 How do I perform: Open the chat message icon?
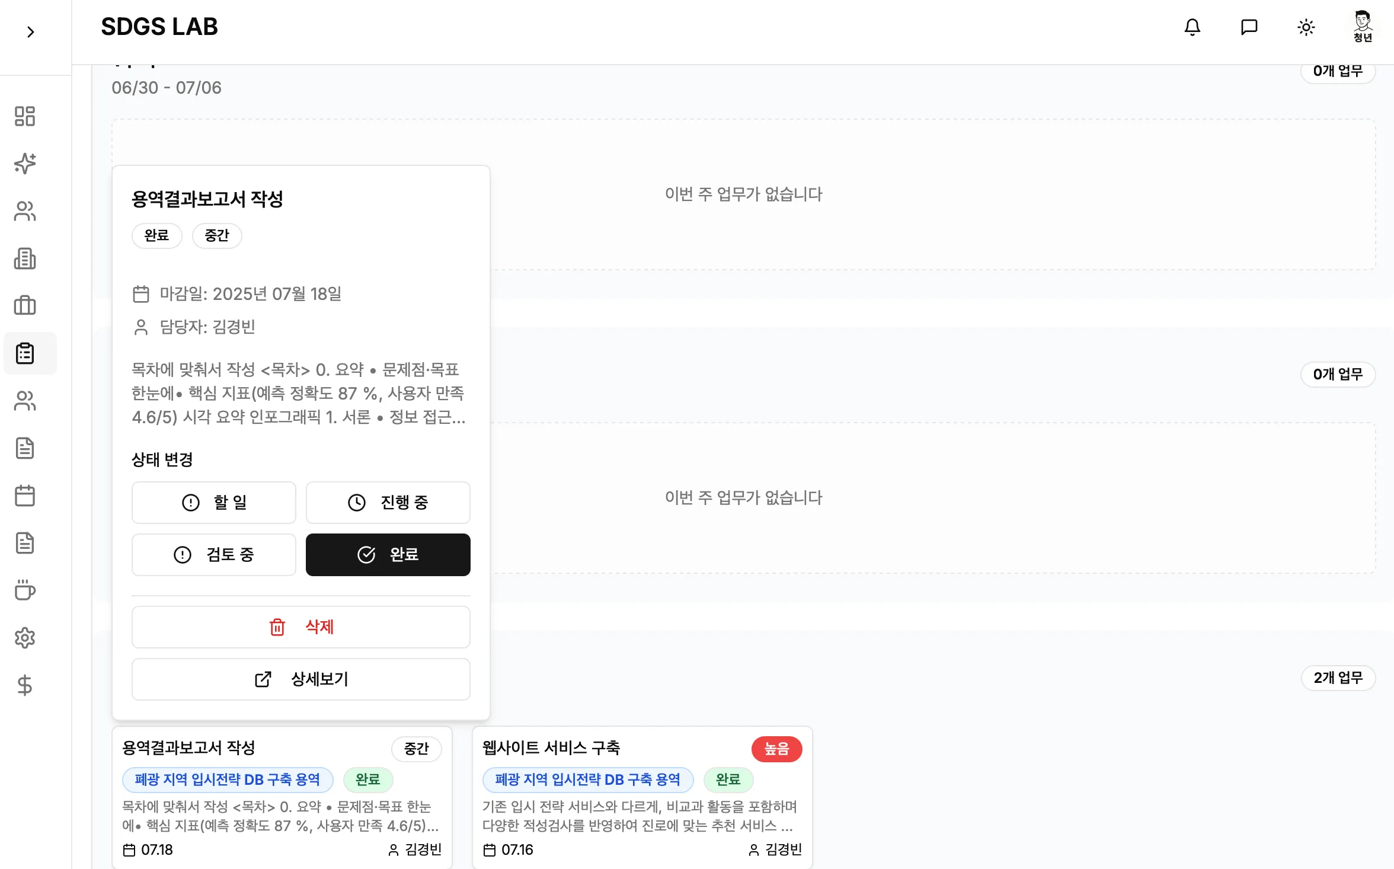pyautogui.click(x=1249, y=27)
